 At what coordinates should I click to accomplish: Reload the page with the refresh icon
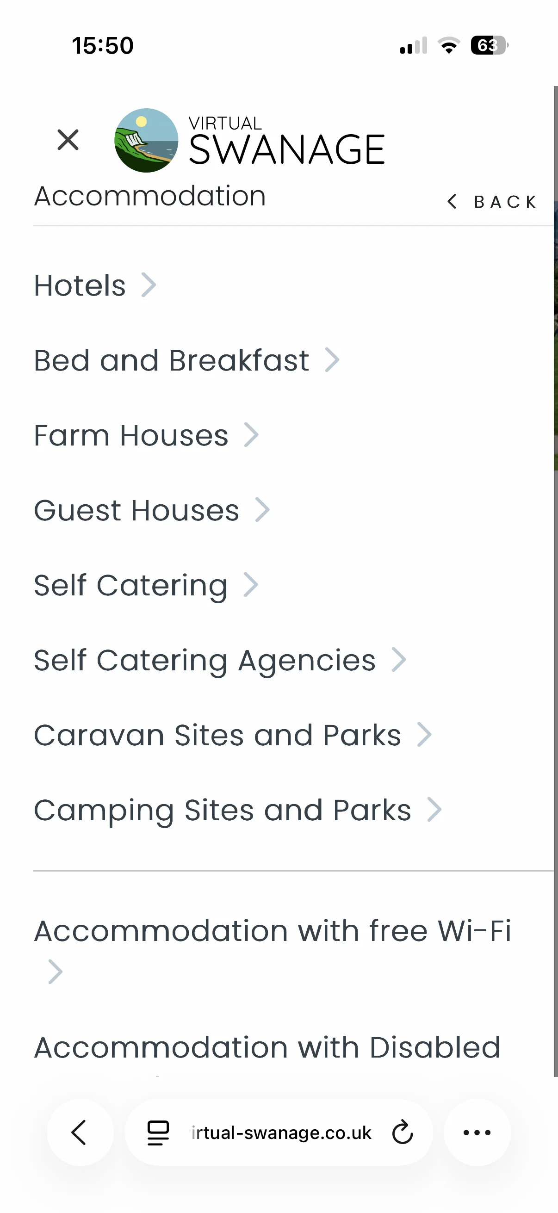(x=403, y=1133)
